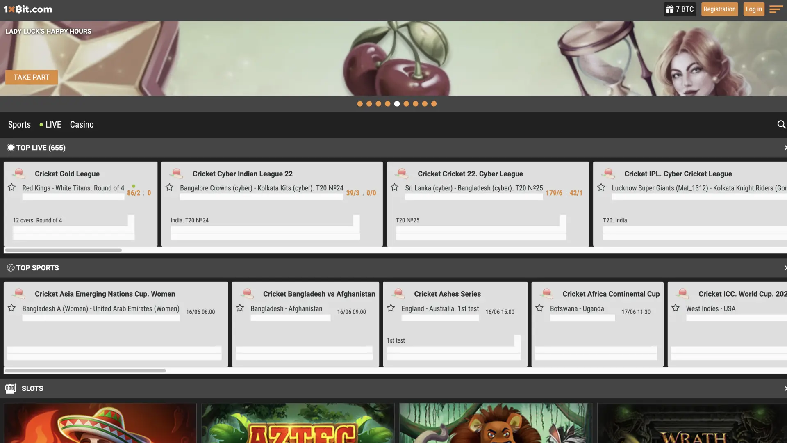
Task: Star the Sri Lanka (cyber) - Bangladesh match
Action: [x=395, y=187]
